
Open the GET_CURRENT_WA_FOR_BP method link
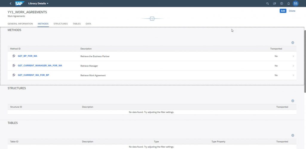[33, 75]
